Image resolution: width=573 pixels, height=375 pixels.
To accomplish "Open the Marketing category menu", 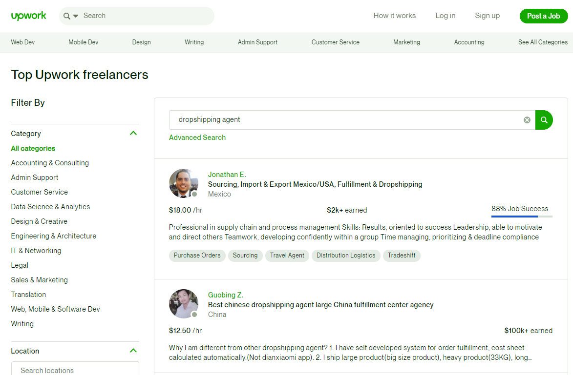I will tap(406, 42).
